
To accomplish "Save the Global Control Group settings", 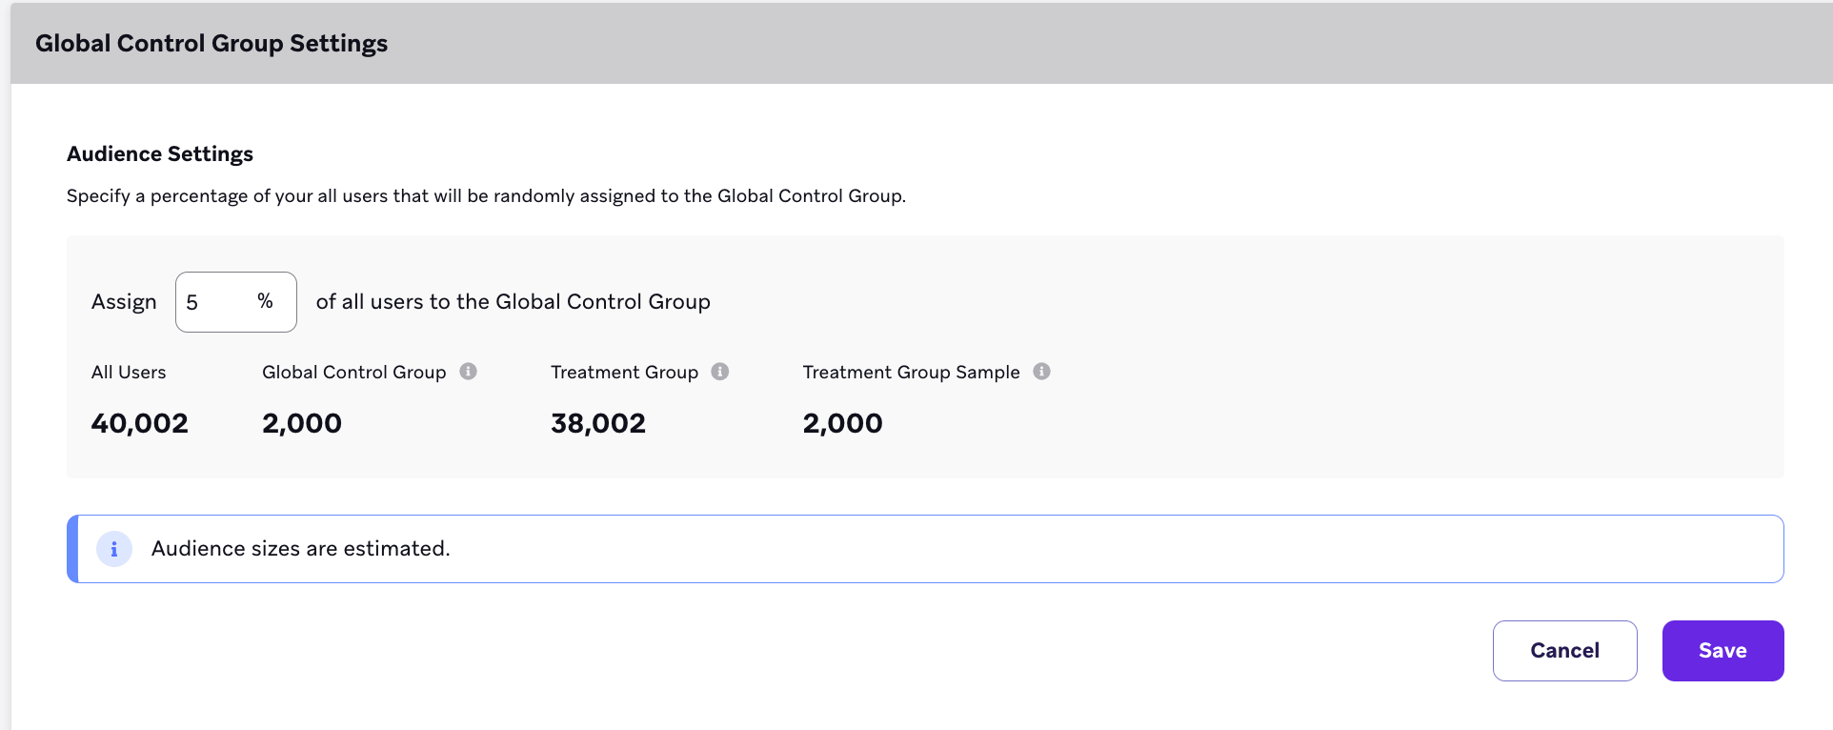I will pyautogui.click(x=1722, y=651).
